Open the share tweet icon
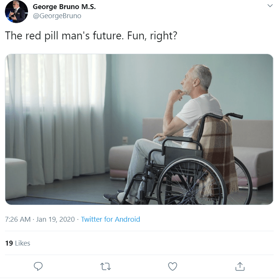The height and width of the screenshot is (280, 279). [x=240, y=266]
